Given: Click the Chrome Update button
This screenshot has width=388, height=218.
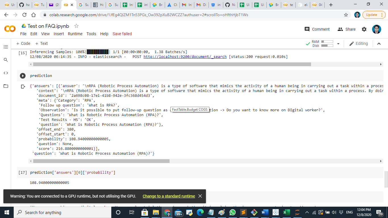Looking at the screenshot, I should (x=372, y=15).
